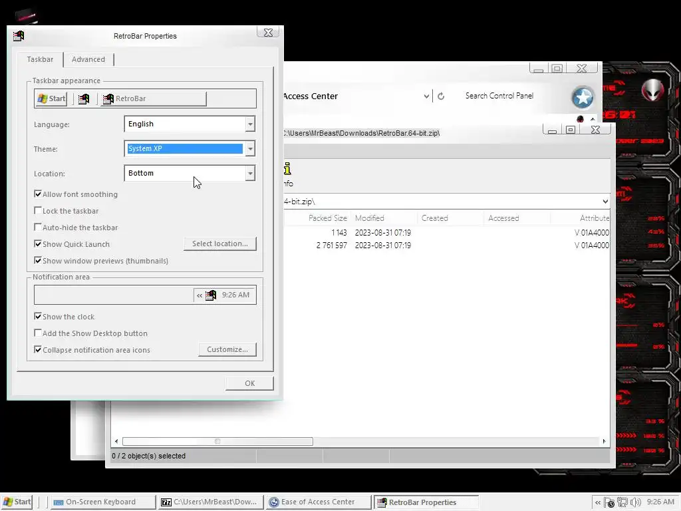Click the blue star icon in Control Panel
Viewport: 681px width, 511px height.
coord(583,97)
